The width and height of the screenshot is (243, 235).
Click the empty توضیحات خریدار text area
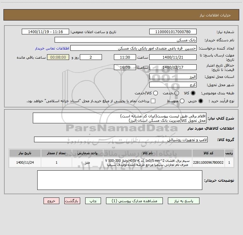(x=120, y=180)
